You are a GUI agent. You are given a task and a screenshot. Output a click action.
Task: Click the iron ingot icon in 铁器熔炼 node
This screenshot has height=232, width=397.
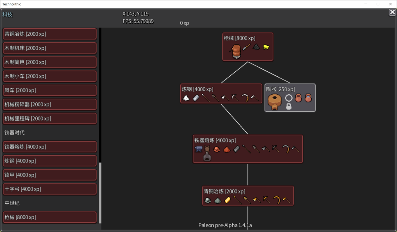[x=236, y=149]
